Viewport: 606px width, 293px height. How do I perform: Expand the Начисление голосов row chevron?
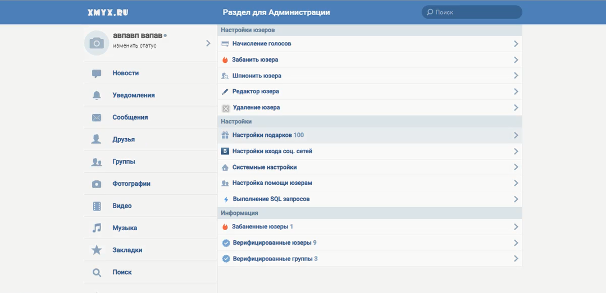516,44
